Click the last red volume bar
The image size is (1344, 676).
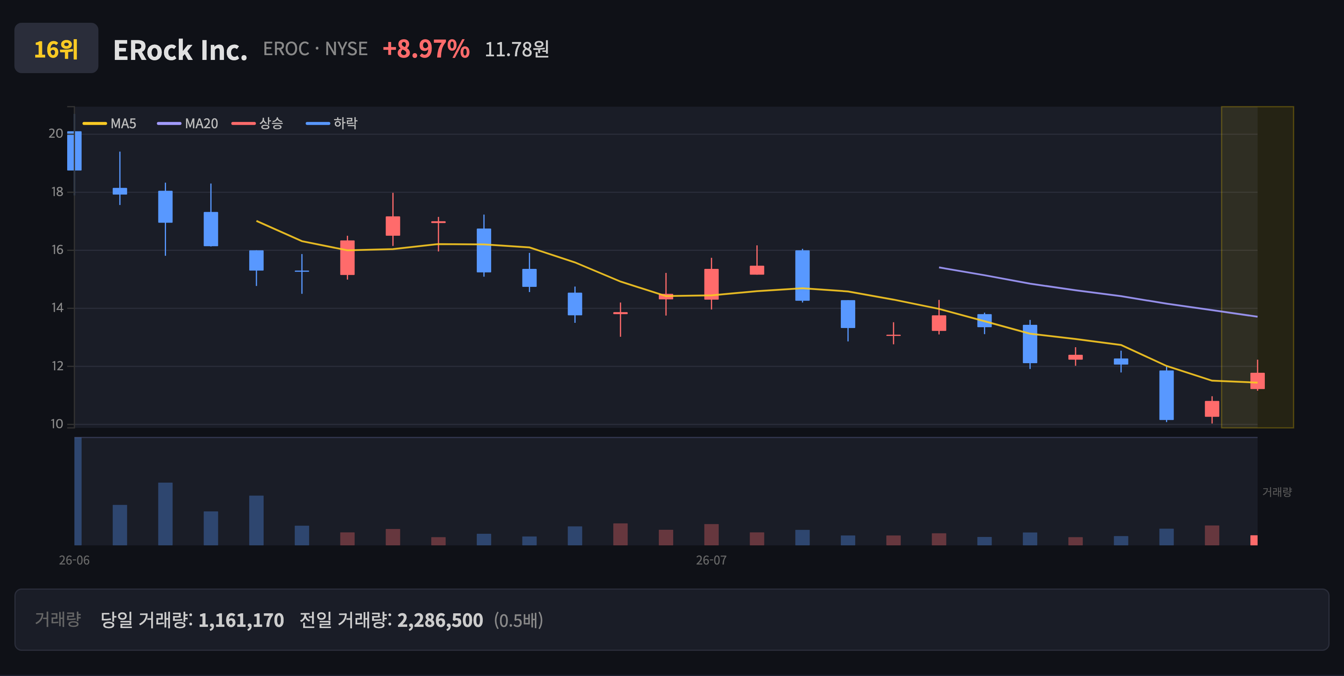click(1254, 540)
